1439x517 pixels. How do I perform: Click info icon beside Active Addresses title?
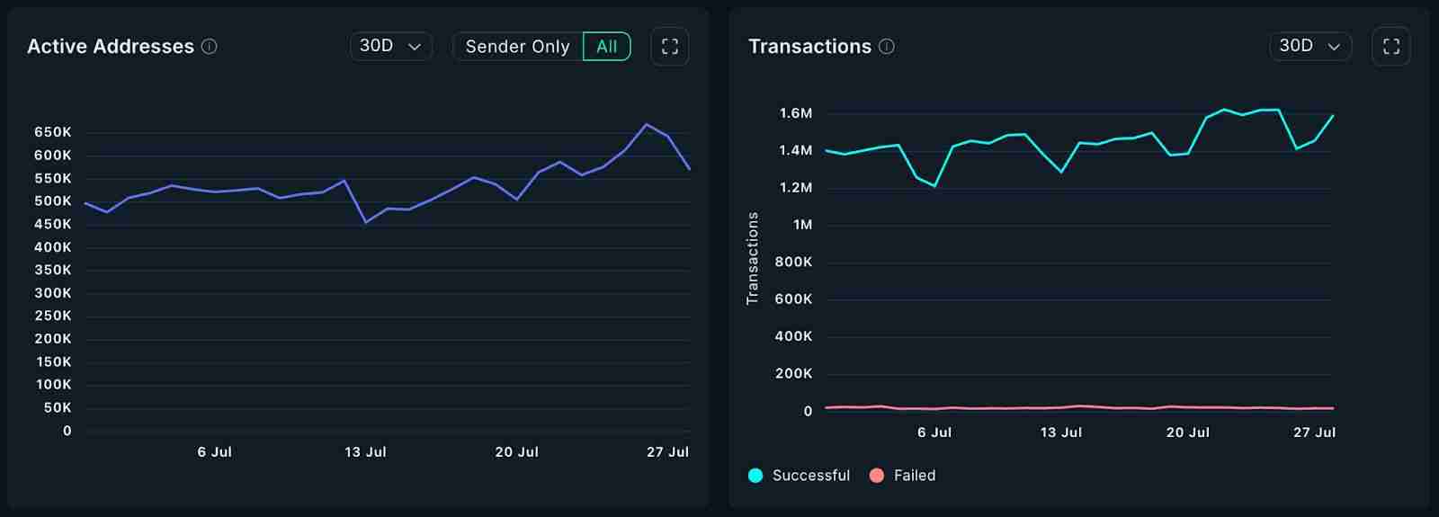pos(210,47)
